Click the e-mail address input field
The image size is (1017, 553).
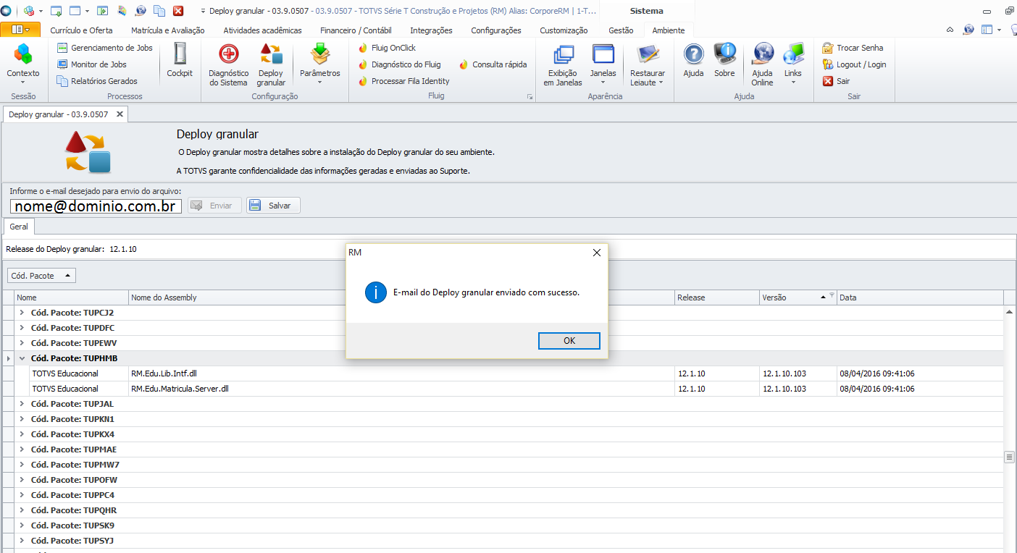[x=96, y=206]
